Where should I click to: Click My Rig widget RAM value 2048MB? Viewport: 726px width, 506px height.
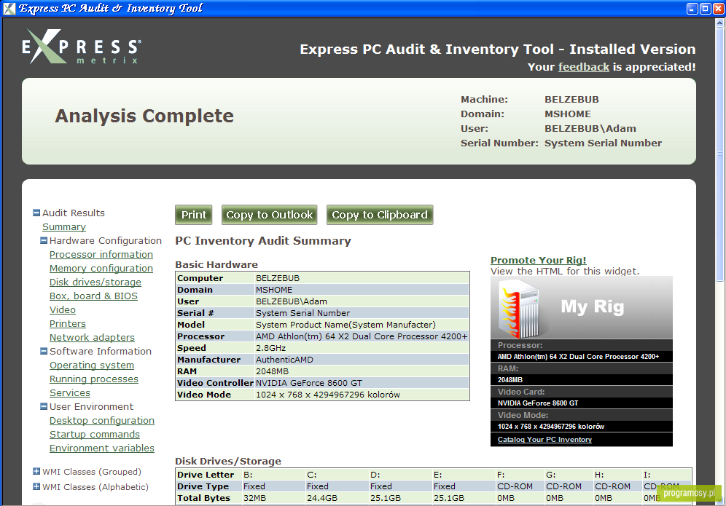[x=510, y=380]
